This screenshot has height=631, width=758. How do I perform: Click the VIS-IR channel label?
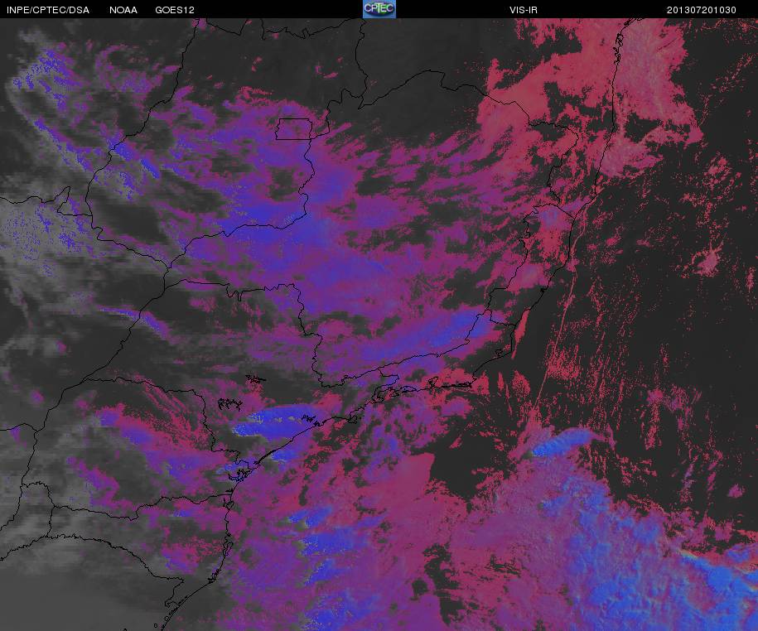pyautogui.click(x=524, y=10)
